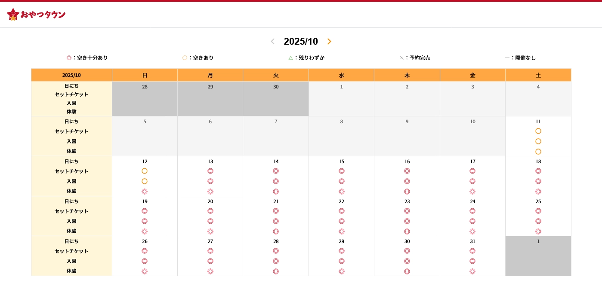Select experience icon for October 12
The image size is (602, 283).
(145, 192)
